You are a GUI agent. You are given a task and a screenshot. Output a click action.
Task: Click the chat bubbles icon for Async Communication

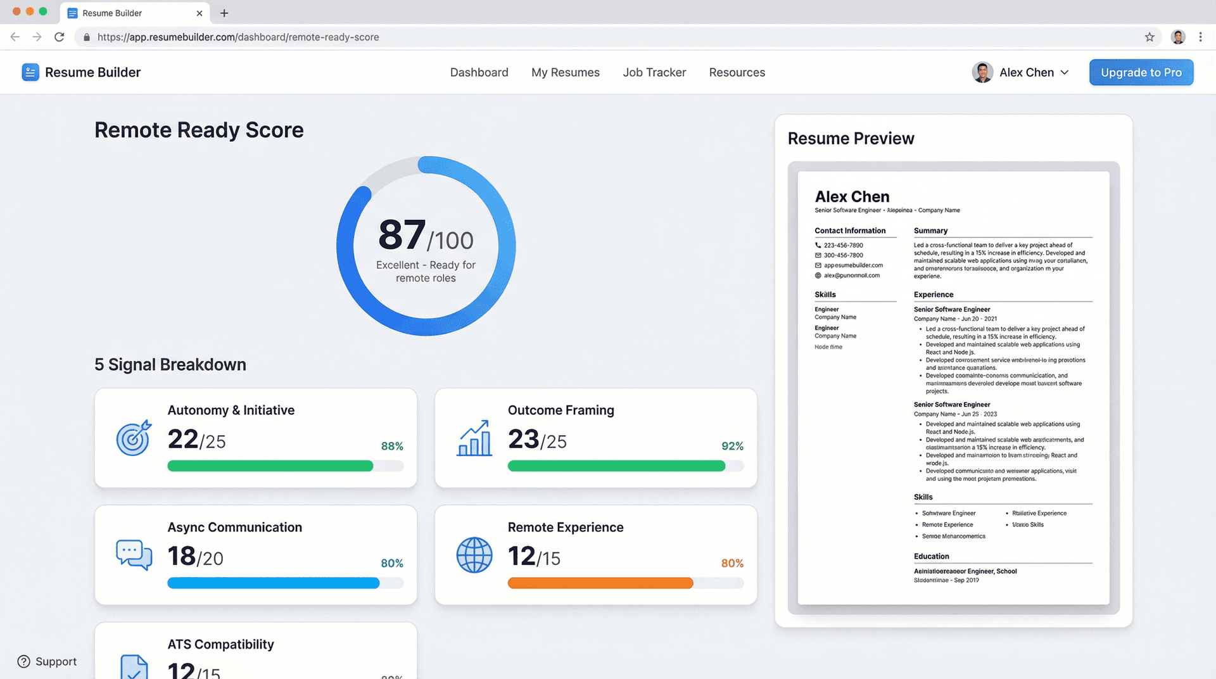click(x=134, y=555)
